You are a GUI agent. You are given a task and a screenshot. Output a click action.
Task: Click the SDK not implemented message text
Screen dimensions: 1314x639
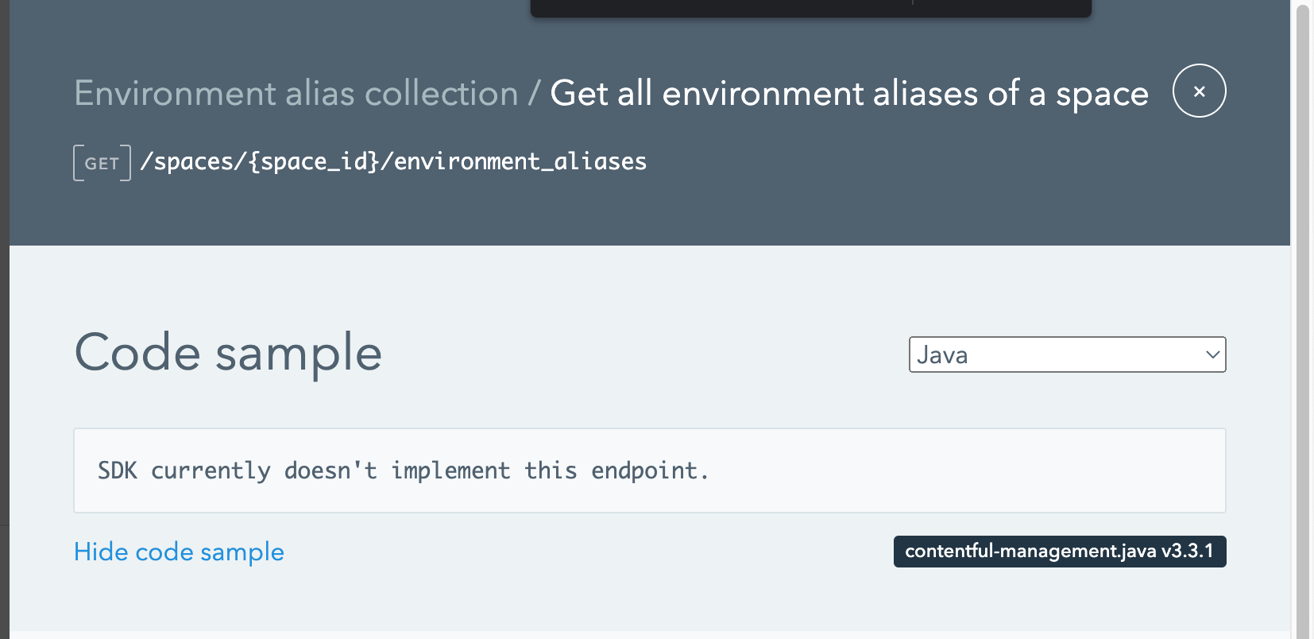click(x=403, y=471)
